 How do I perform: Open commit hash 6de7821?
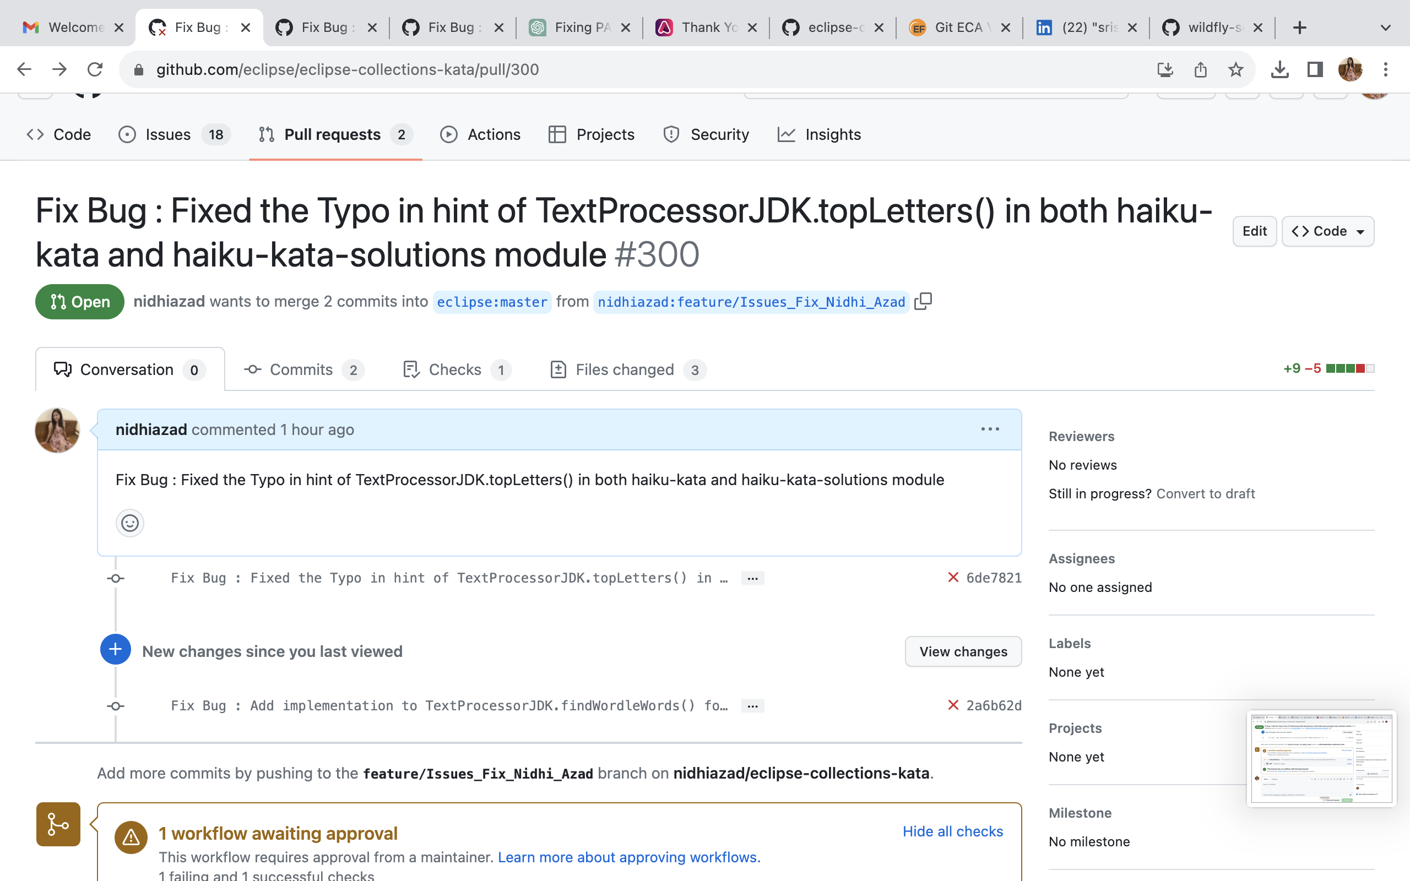click(994, 578)
